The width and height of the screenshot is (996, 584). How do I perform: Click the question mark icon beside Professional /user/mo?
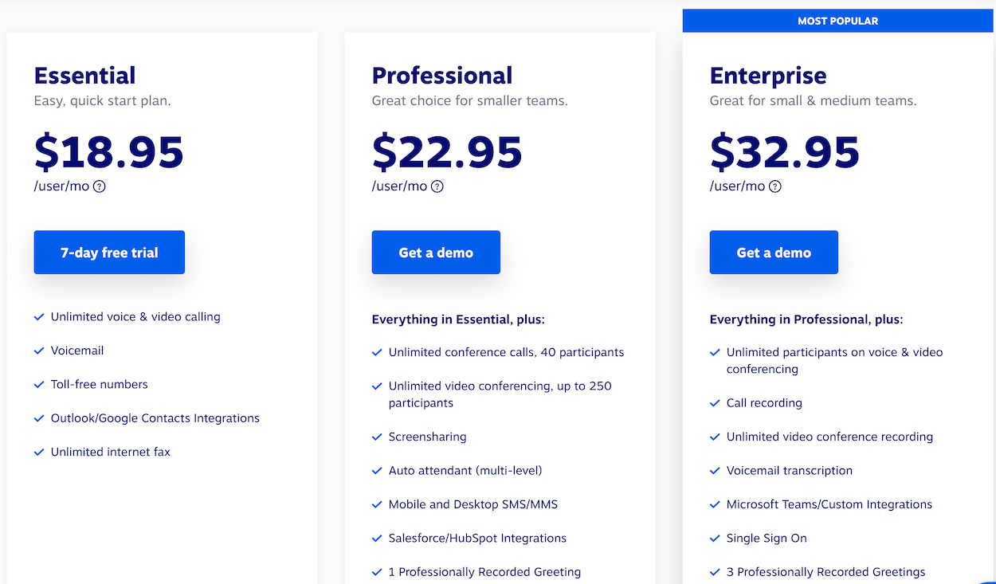tap(437, 186)
